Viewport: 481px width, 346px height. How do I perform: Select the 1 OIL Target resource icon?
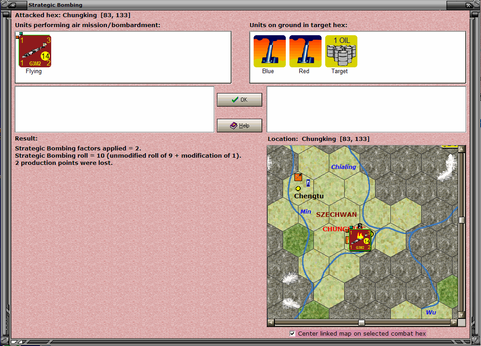coord(341,51)
